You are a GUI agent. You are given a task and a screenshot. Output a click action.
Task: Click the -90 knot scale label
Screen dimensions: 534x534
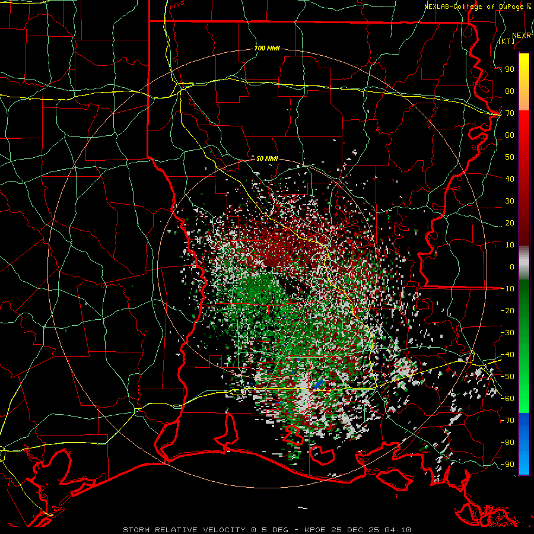coord(507,465)
